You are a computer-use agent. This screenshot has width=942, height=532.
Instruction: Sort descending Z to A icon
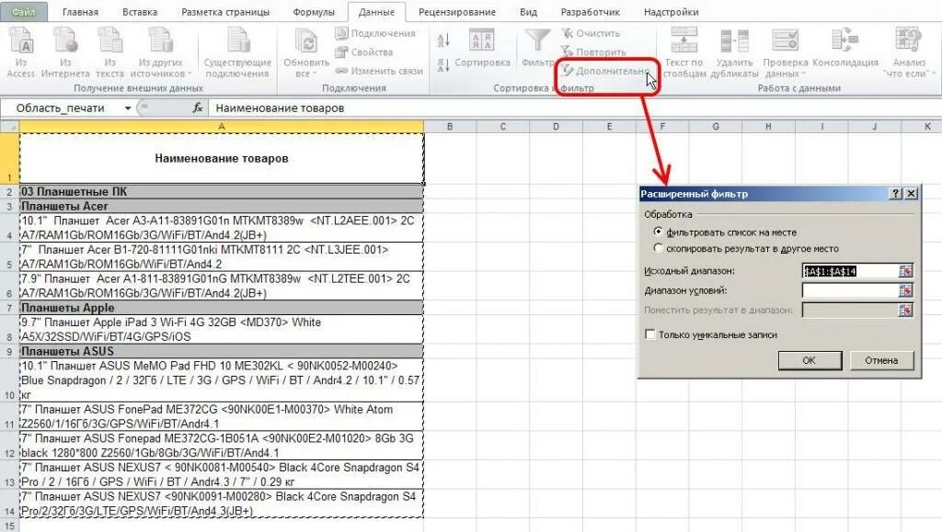coord(443,64)
